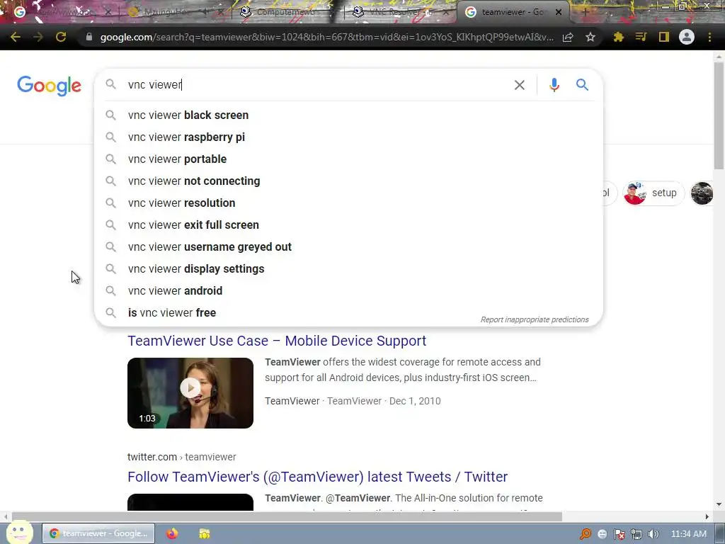
Task: Open Follow TeamViewer's latest Tweets link
Action: (317, 477)
